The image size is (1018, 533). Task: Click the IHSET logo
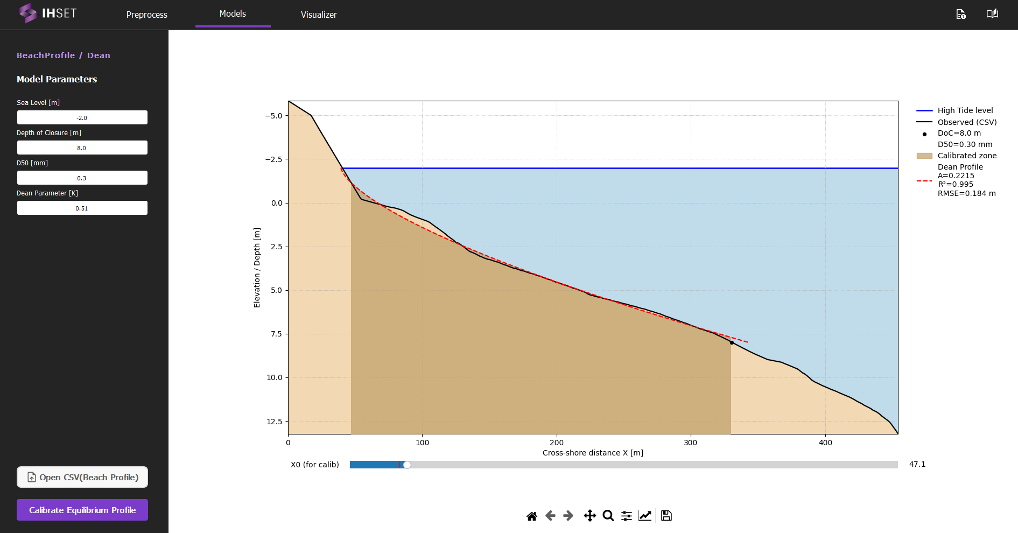pos(48,13)
